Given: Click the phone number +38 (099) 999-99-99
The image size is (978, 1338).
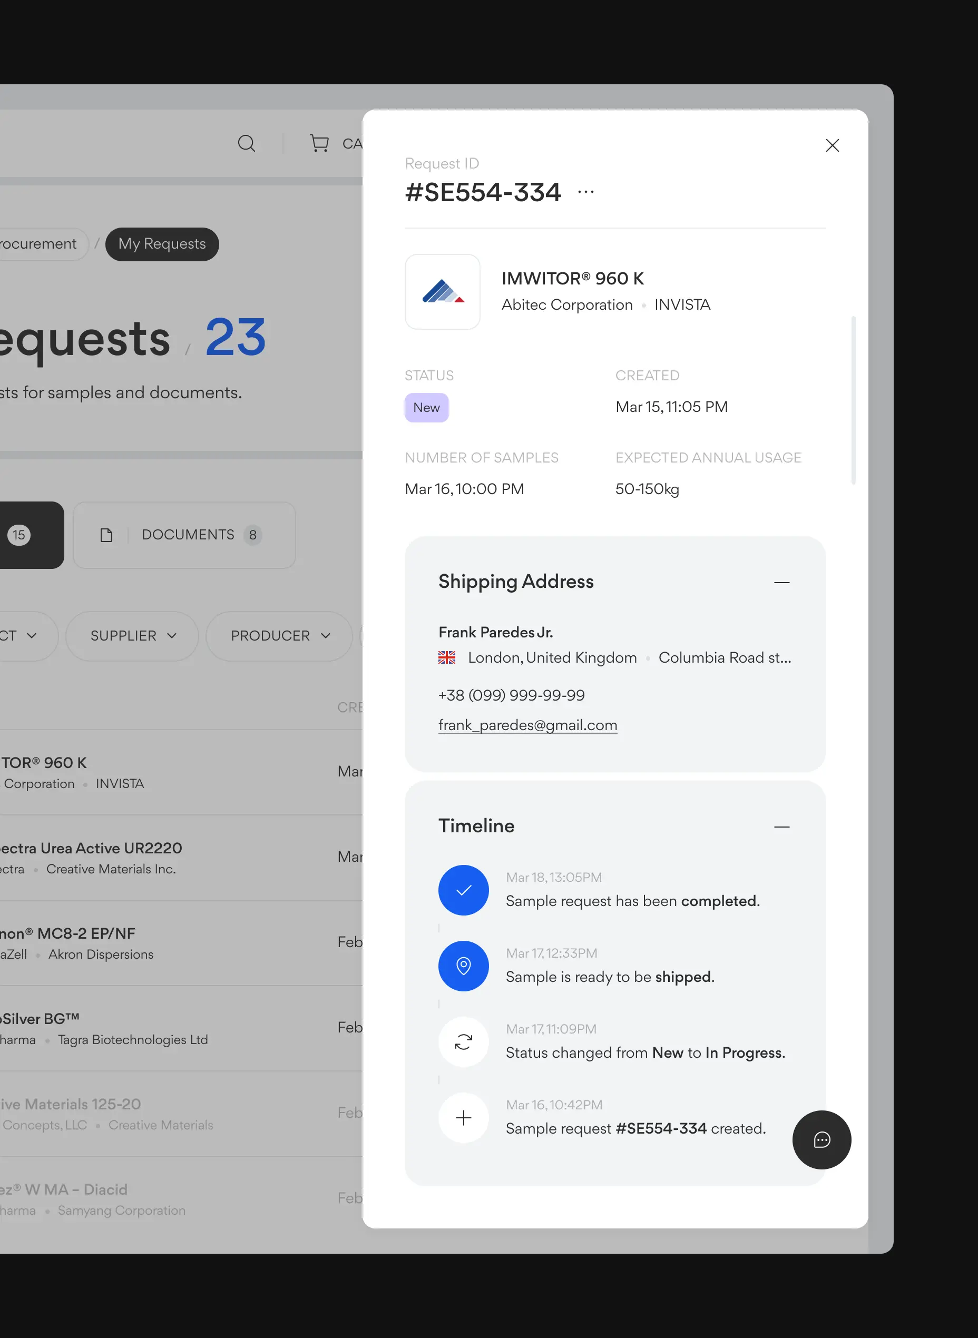Looking at the screenshot, I should point(511,695).
